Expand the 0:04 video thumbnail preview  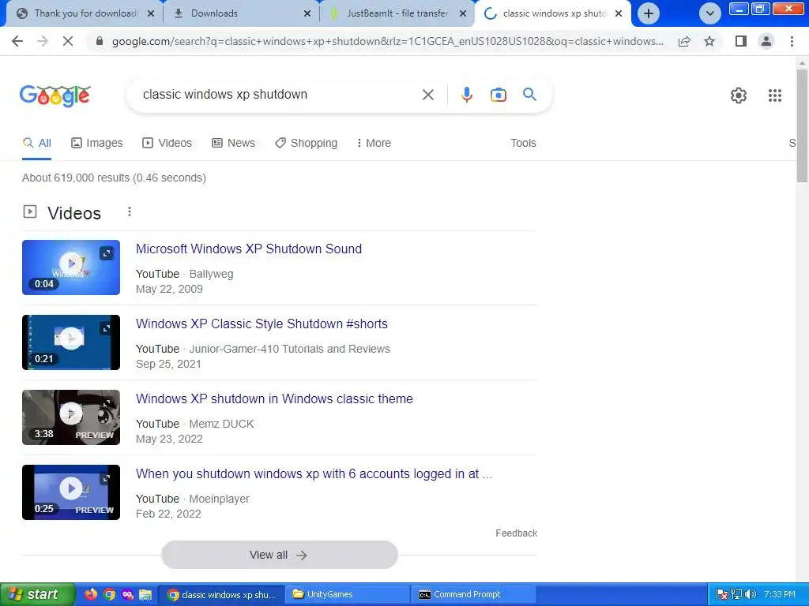[107, 253]
